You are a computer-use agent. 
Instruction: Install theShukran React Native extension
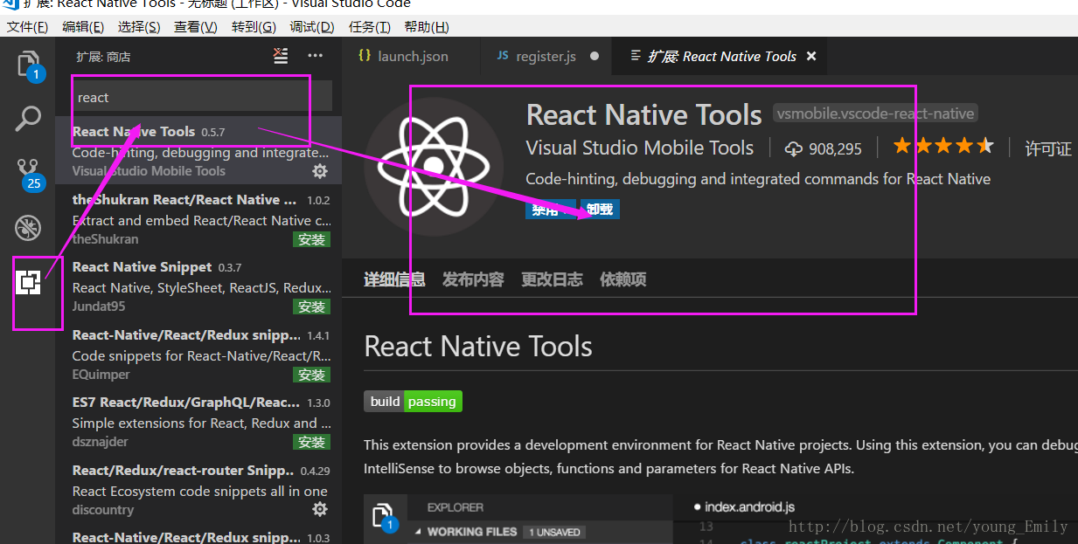pos(311,239)
